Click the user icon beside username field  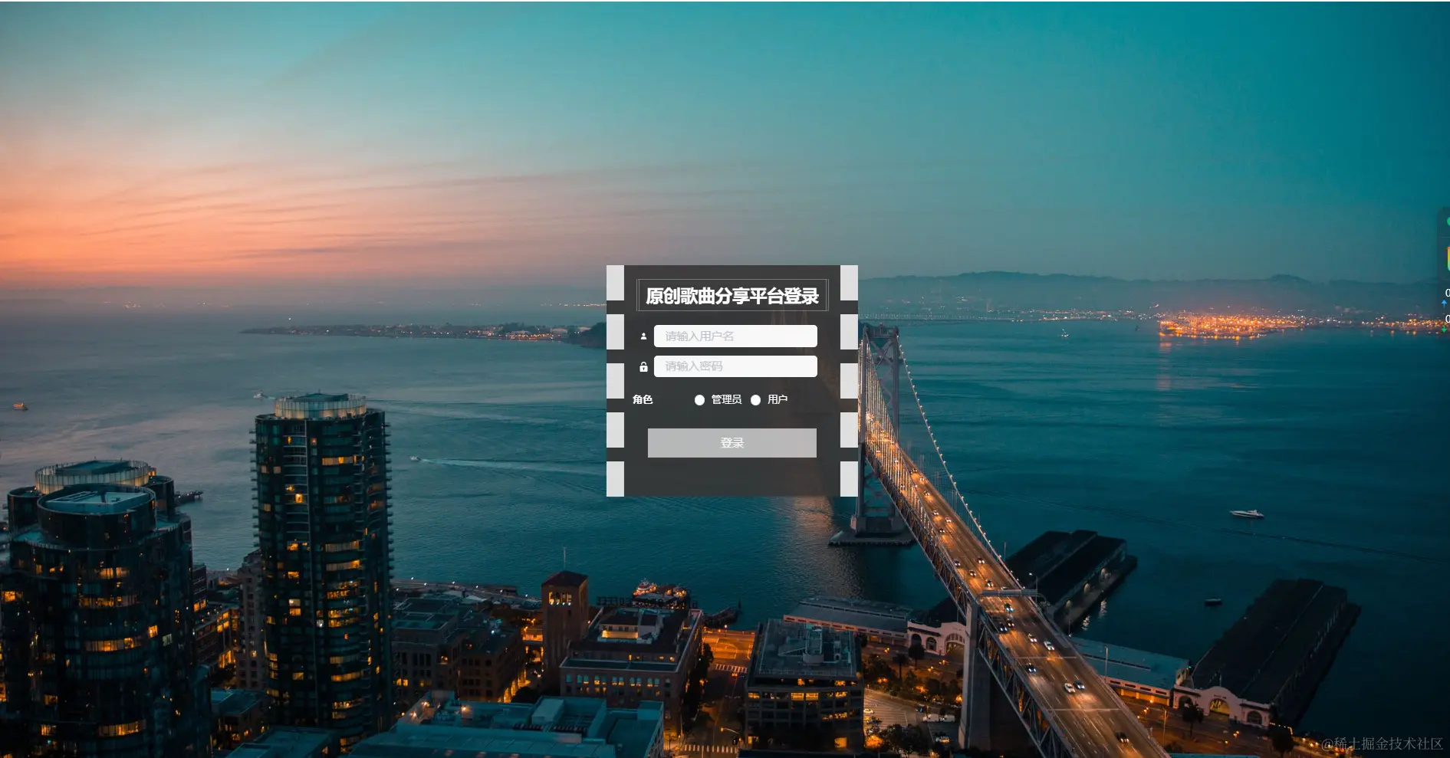pyautogui.click(x=643, y=336)
